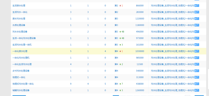This screenshot has height=96, width=209.
Task: Click the 首页 badge in the 水质处理设备 row
Action: tap(197, 25)
